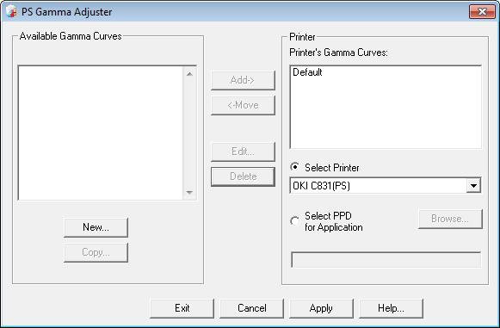Select the Default gamma curve entry
The height and width of the screenshot is (328, 500).
coord(307,72)
